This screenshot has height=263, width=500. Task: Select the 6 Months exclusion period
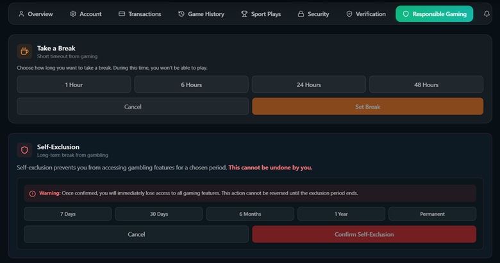click(x=250, y=214)
